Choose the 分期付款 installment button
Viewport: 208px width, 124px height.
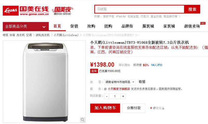point(134,108)
